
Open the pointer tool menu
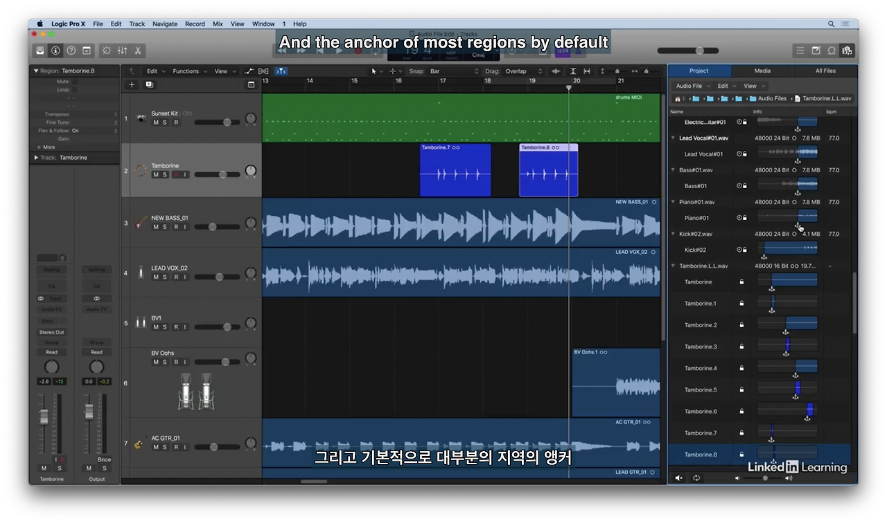[x=377, y=71]
